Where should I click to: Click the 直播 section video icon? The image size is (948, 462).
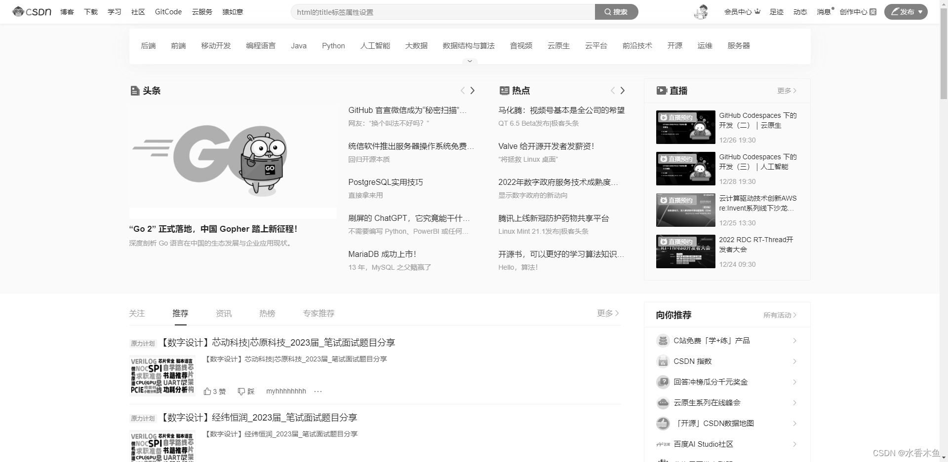[x=662, y=91]
